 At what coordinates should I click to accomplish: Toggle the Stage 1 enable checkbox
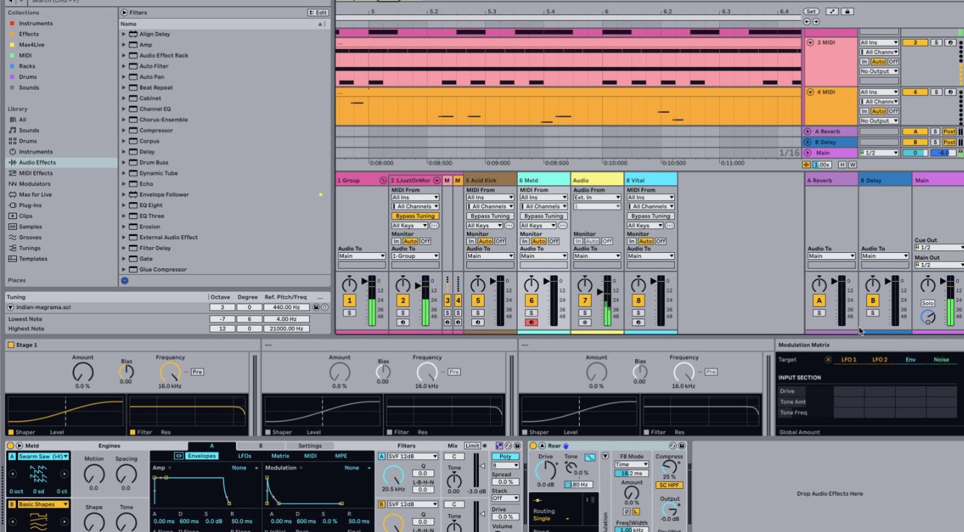coord(11,345)
